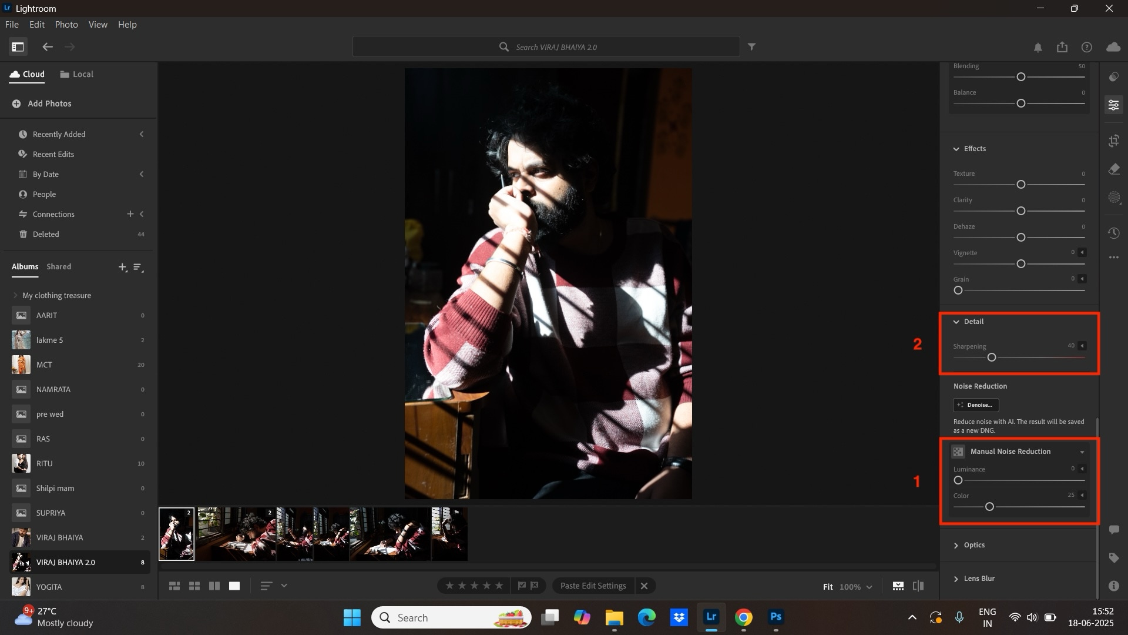Screen dimensions: 1128x635
Task: Open the Masking tool
Action: tap(1114, 198)
